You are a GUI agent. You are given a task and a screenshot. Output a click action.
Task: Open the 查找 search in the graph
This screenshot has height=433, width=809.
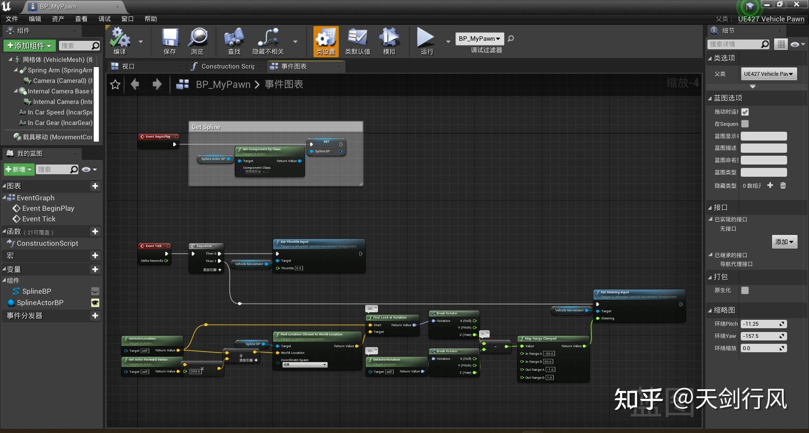coord(234,41)
